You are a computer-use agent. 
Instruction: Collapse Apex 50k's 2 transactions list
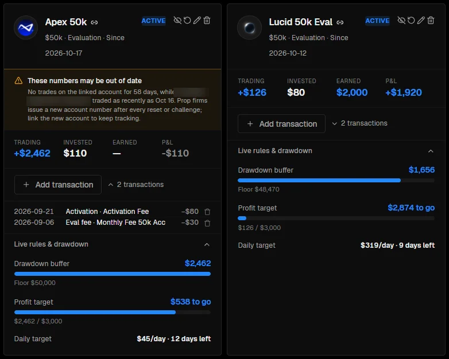136,185
